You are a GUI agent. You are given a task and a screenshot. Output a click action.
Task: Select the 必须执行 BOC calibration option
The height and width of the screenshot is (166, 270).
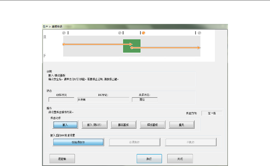pyautogui.click(x=134, y=142)
